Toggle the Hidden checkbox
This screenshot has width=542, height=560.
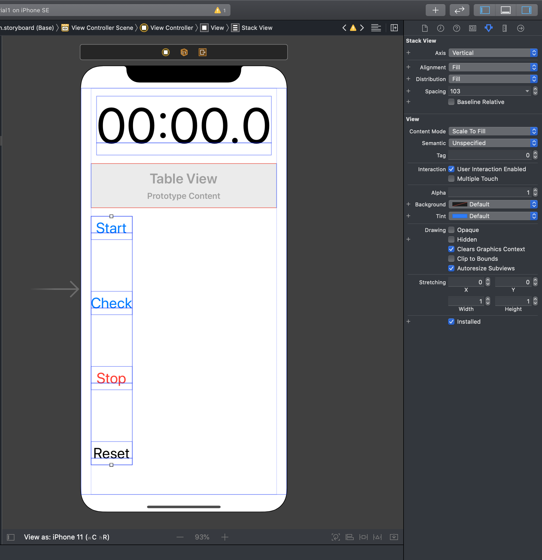click(451, 239)
